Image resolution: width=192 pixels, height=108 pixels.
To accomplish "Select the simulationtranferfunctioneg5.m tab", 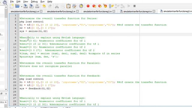I will coord(178,11).
